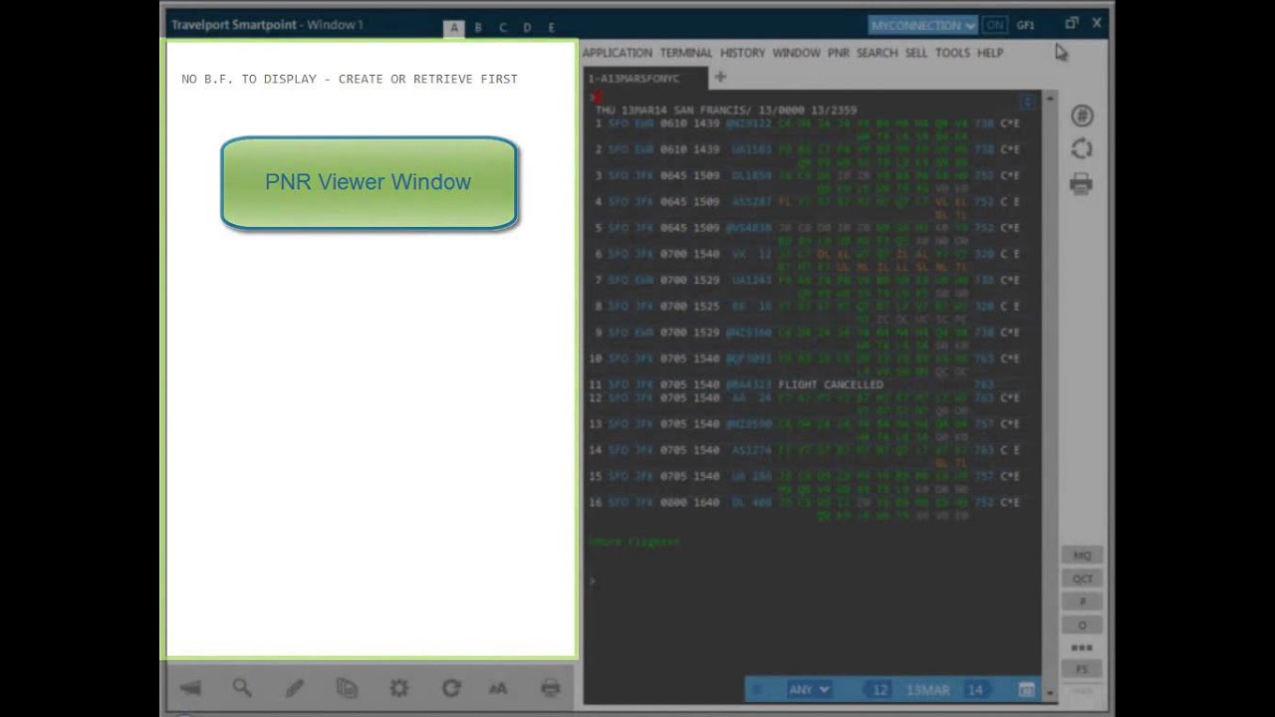
Task: Click the QCT button on right sidebar
Action: [1082, 579]
